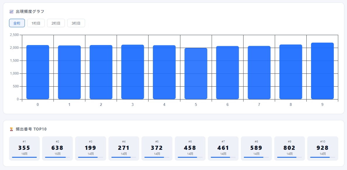Switch to the 1桁目 tab
The height and width of the screenshot is (170, 347).
36,23
